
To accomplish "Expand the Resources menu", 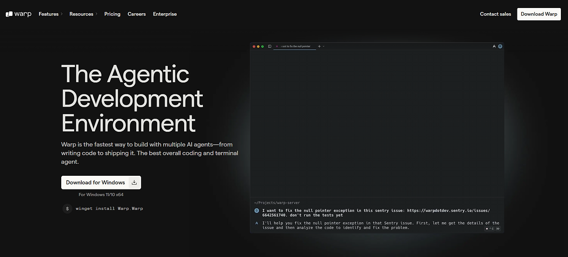I will [83, 14].
